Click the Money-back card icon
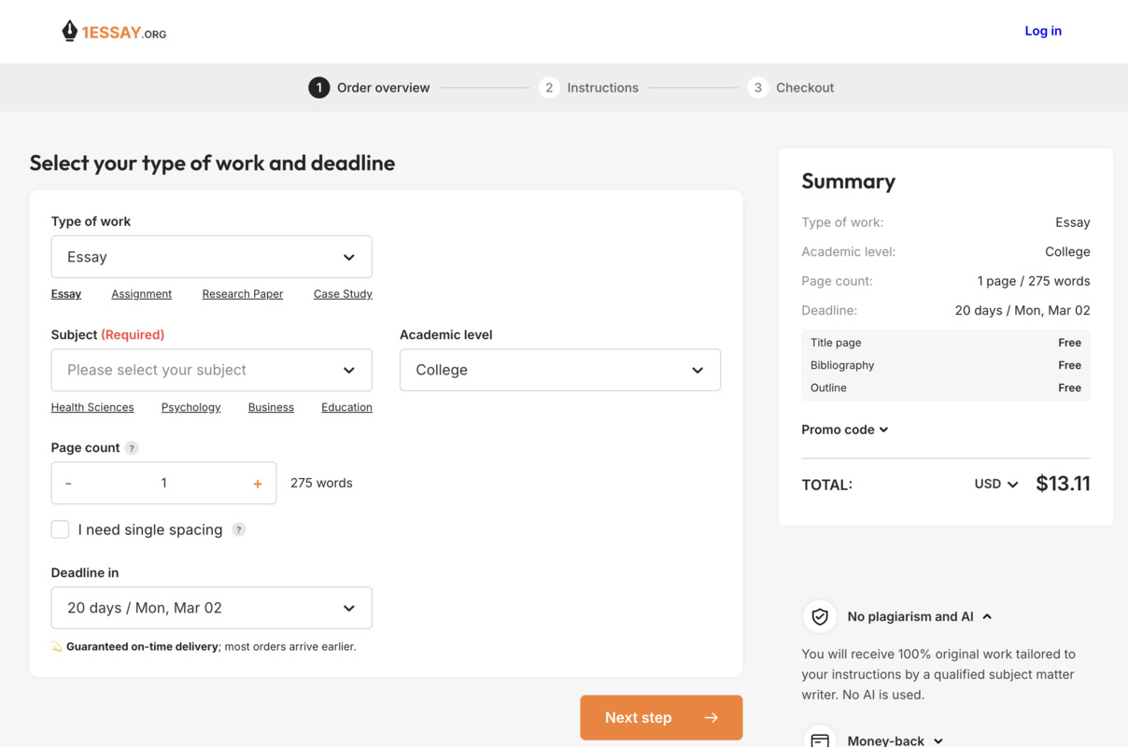 [820, 739]
